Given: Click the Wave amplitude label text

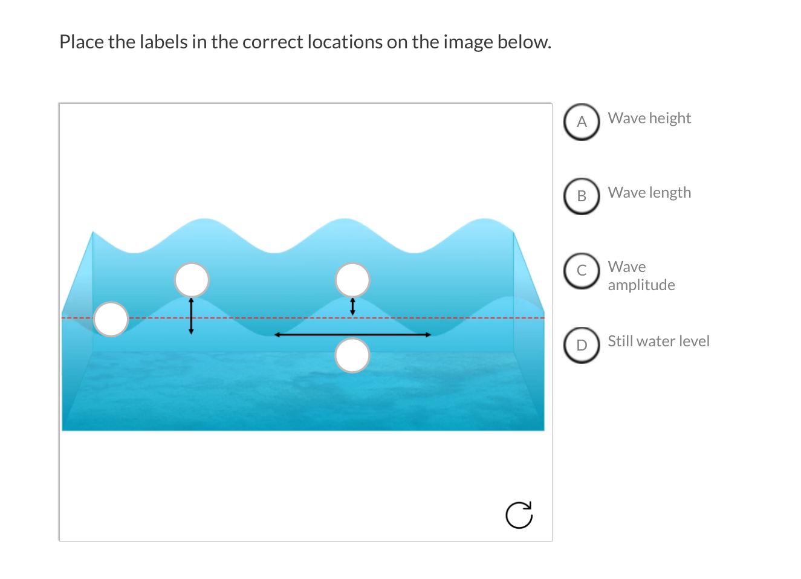Looking at the screenshot, I should (x=641, y=276).
